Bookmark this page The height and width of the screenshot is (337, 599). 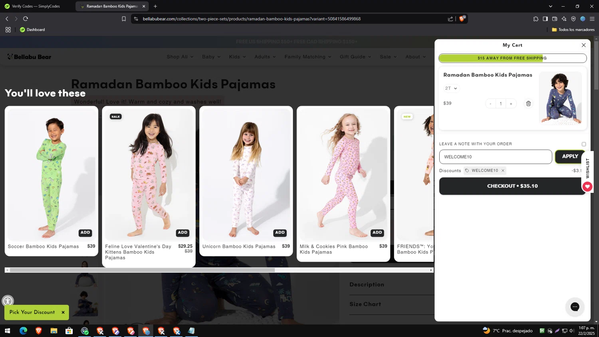(x=124, y=19)
